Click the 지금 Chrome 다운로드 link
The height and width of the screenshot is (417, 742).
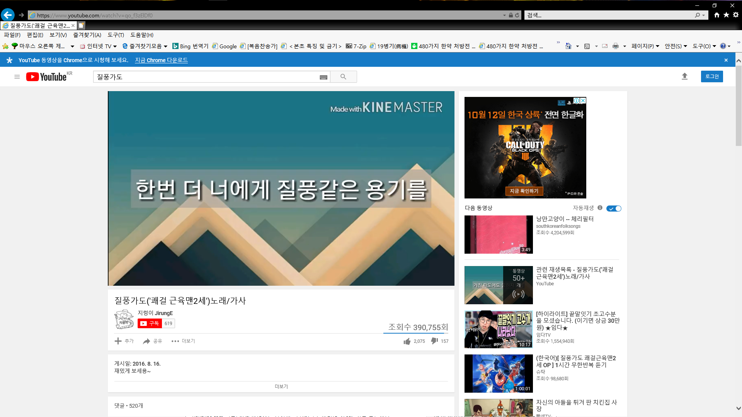coord(161,60)
